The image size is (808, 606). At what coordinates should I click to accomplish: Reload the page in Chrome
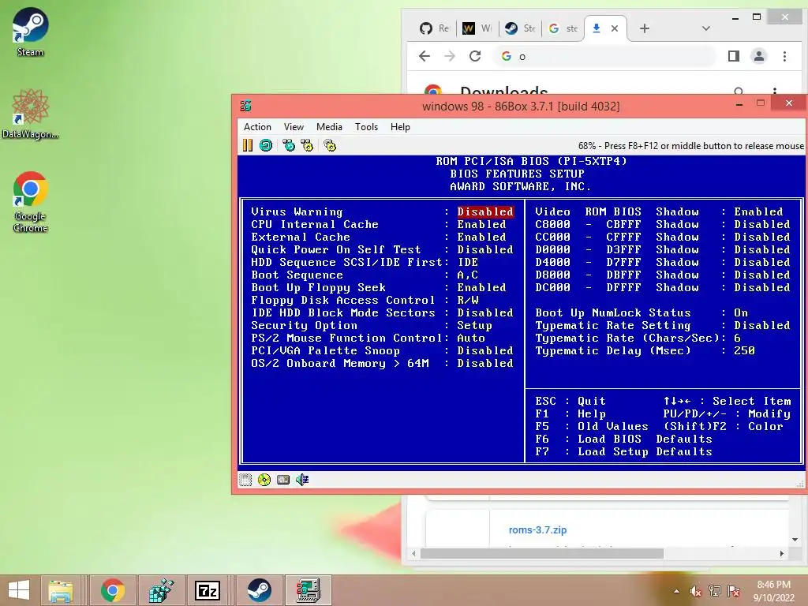click(475, 56)
